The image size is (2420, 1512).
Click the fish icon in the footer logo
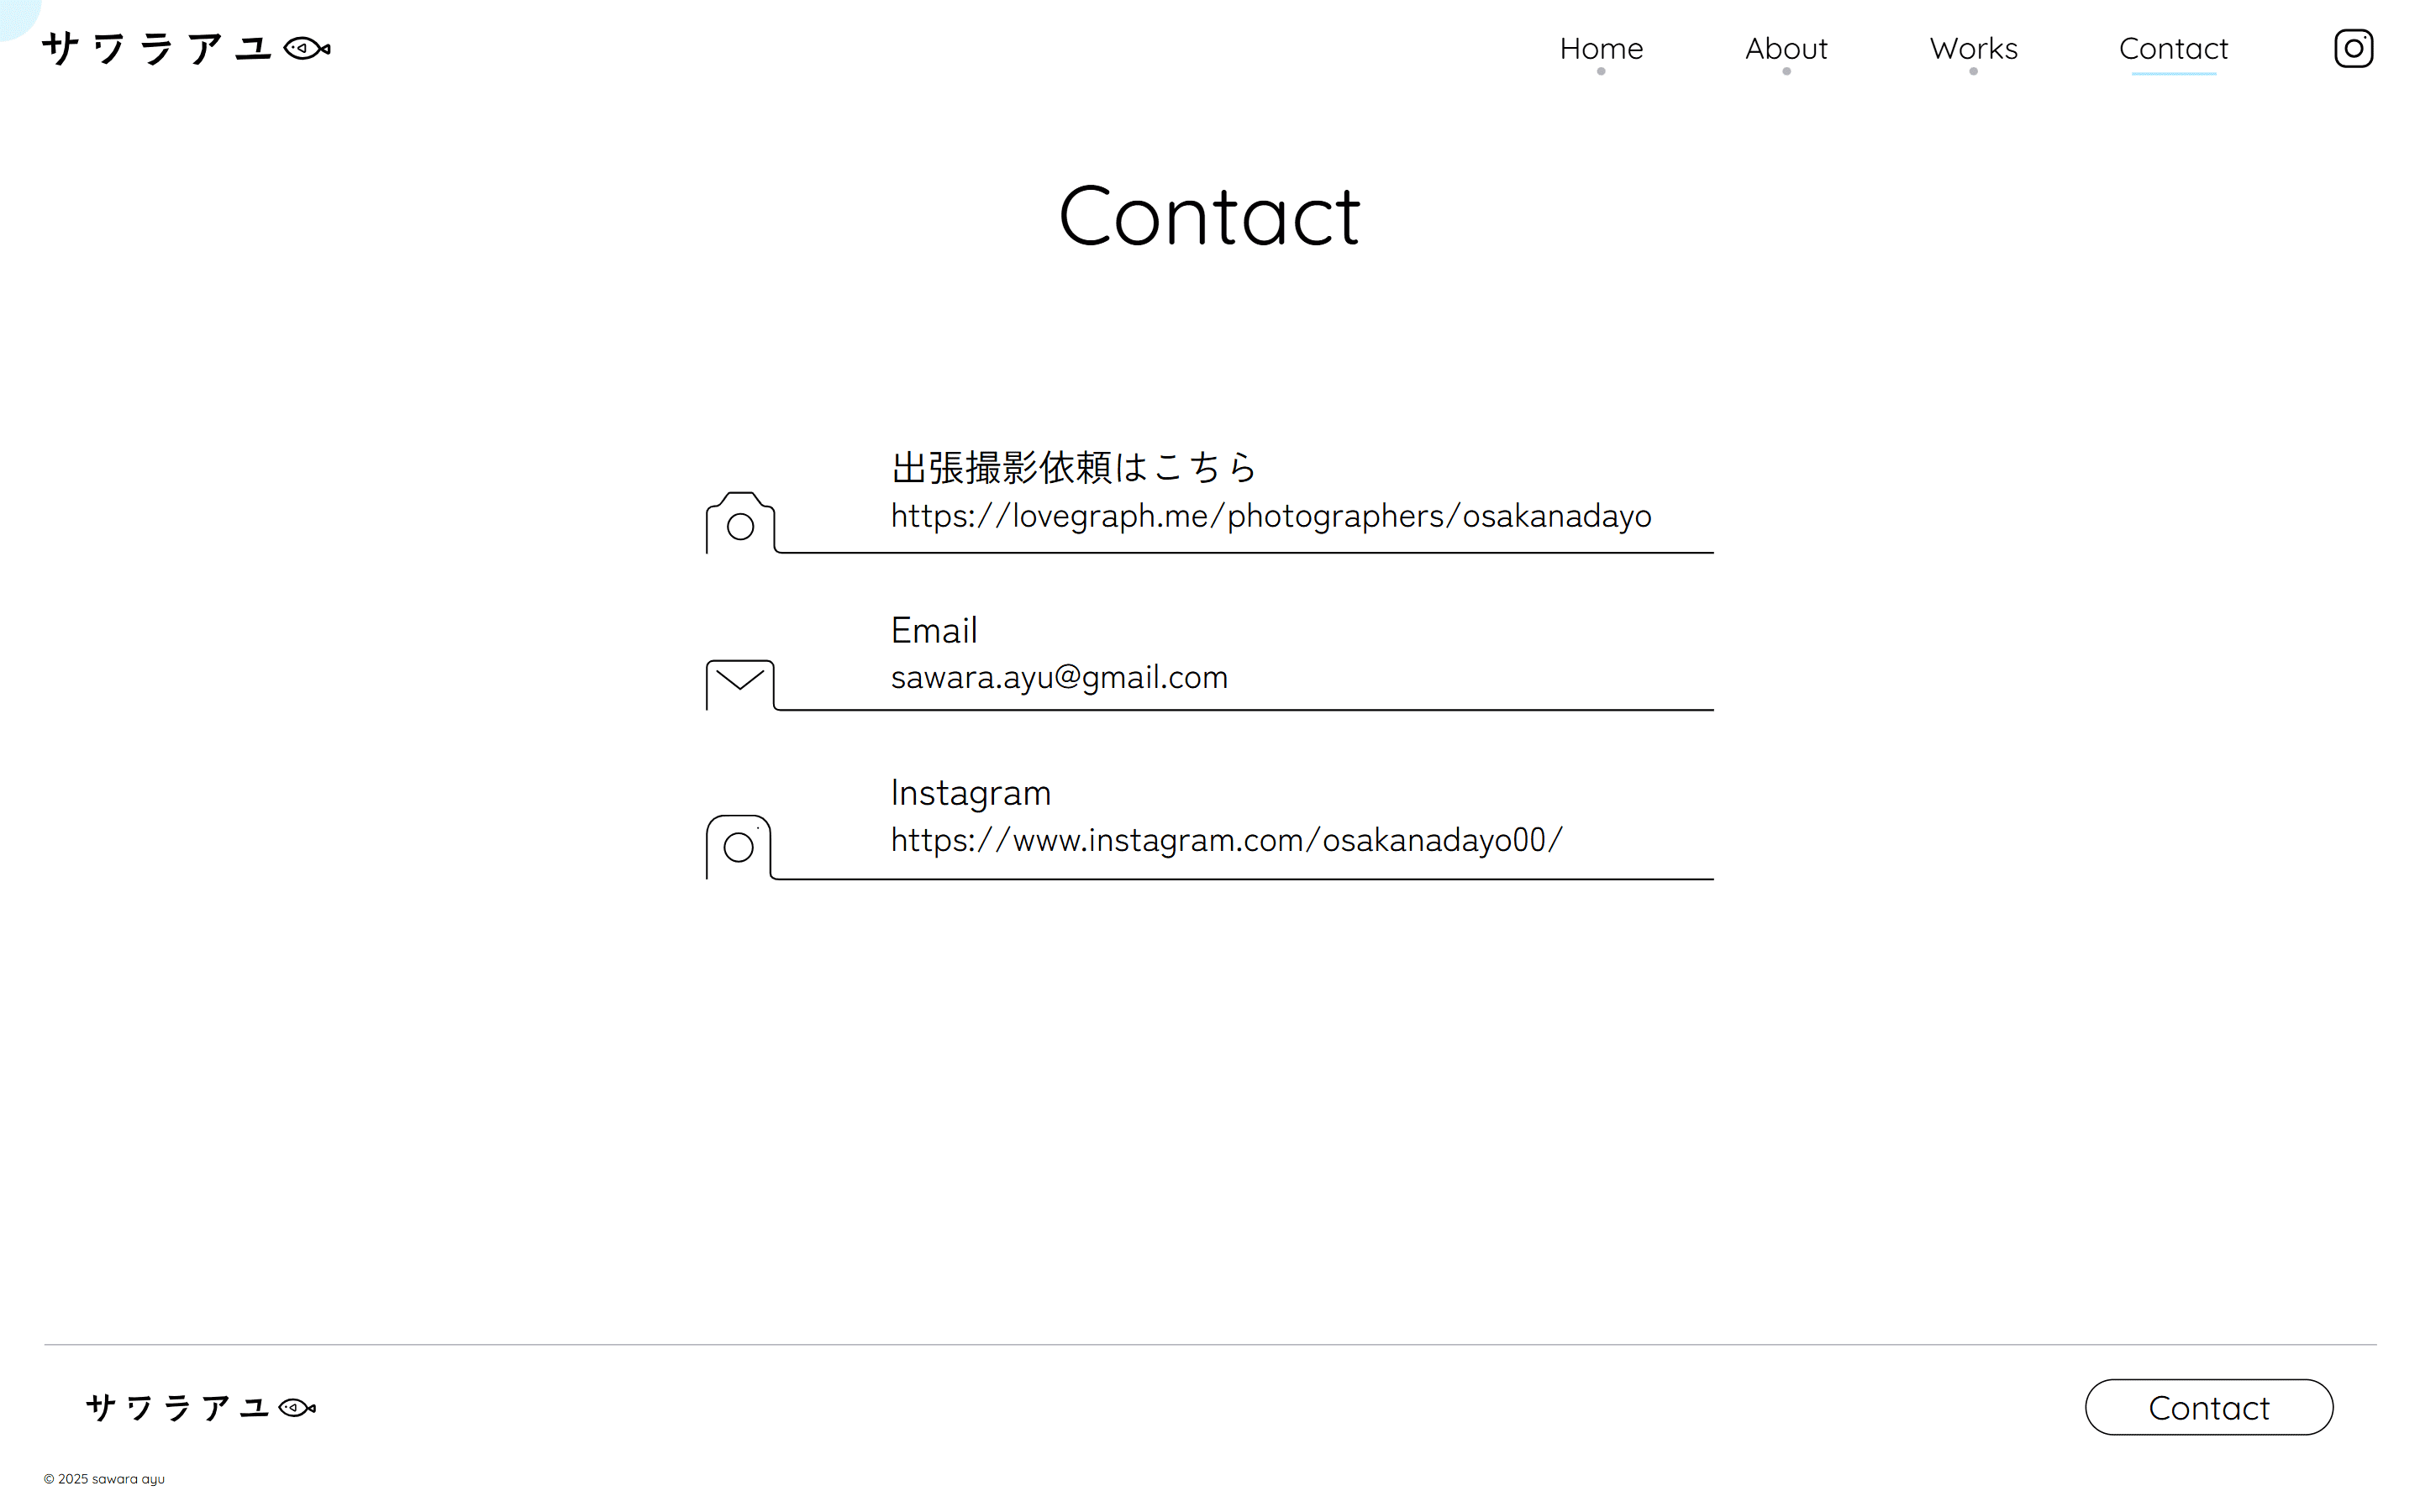[x=296, y=1406]
